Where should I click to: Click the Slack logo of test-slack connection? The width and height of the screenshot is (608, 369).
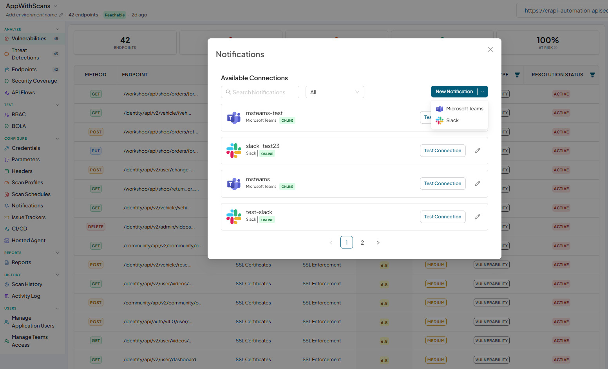coord(234,217)
